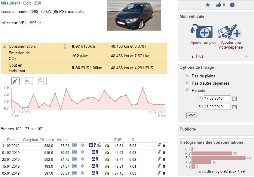254x177 pixels.
Task: Click the '162 g/km' CO2 emission value
Action: pyautogui.click(x=80, y=56)
